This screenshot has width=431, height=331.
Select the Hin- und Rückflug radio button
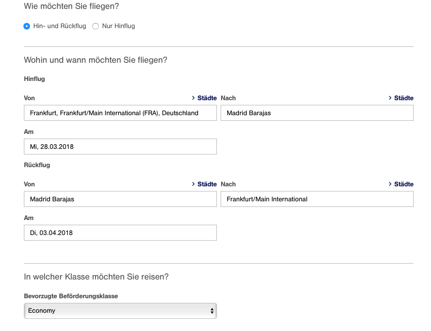27,26
